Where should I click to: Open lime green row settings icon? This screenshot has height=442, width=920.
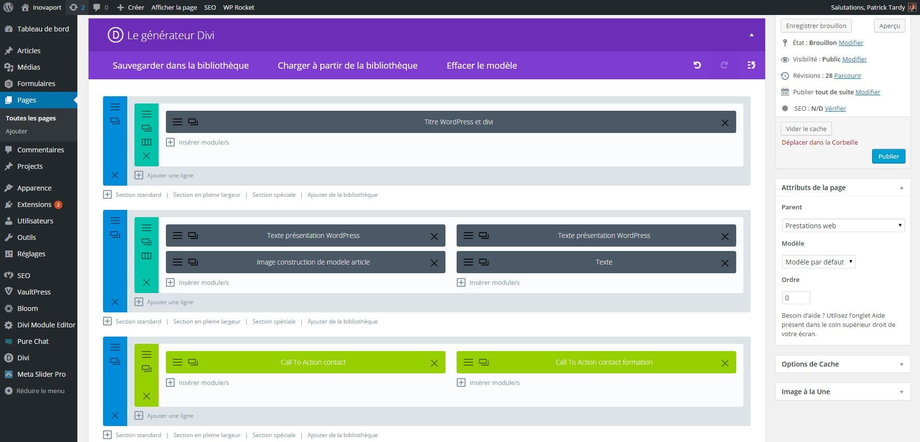click(146, 354)
